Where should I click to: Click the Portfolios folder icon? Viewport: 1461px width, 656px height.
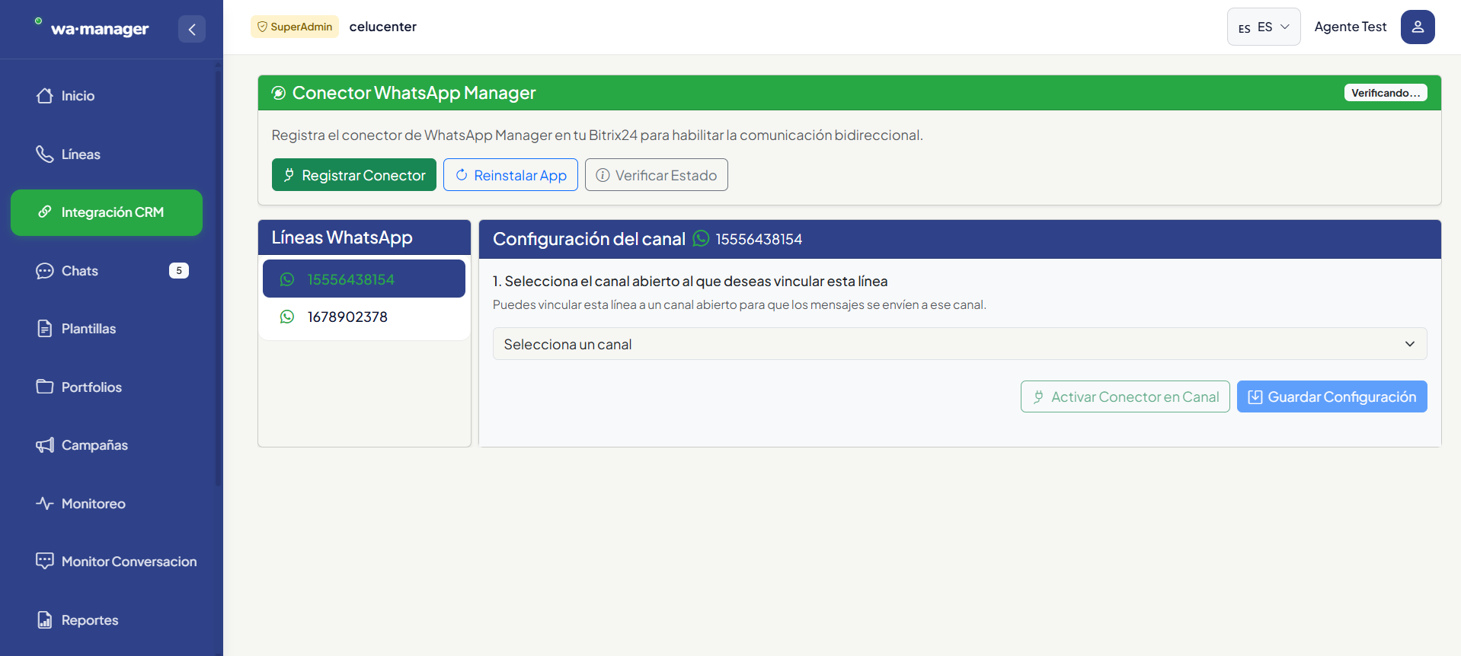click(x=45, y=387)
